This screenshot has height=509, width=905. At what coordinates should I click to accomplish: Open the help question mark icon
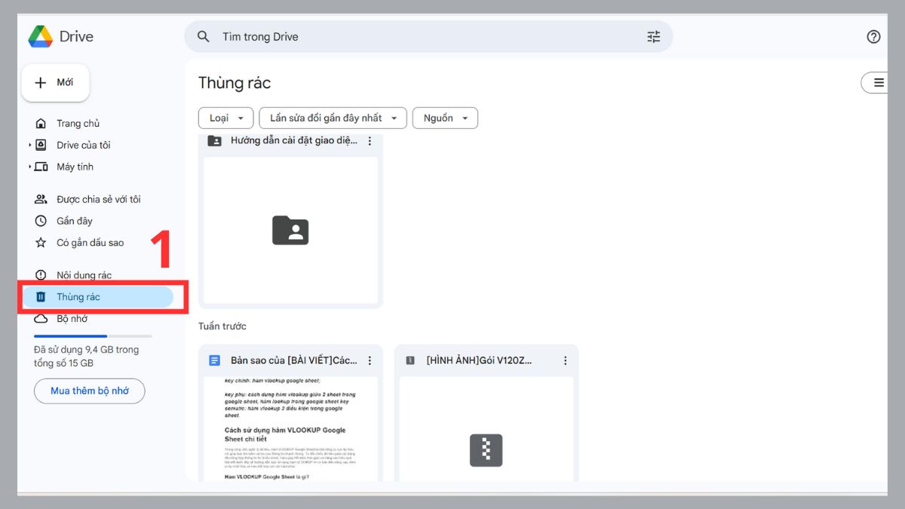pos(873,36)
